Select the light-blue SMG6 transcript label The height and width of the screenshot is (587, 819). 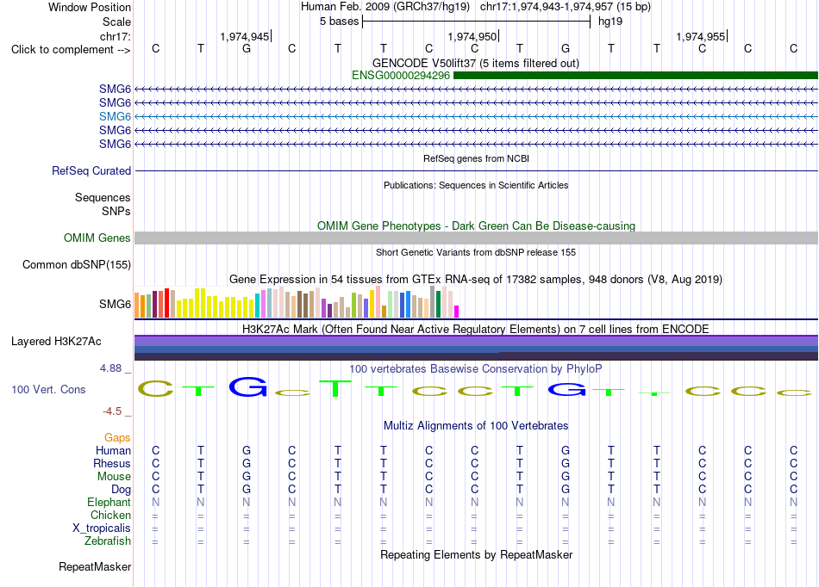click(x=115, y=116)
